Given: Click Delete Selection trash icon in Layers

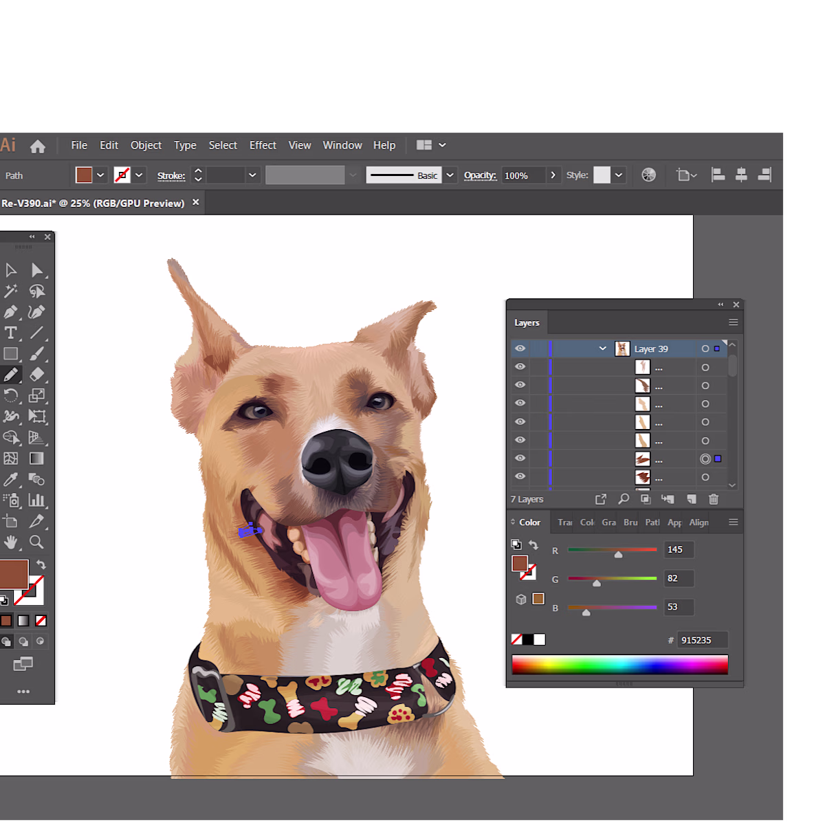Looking at the screenshot, I should 714,499.
